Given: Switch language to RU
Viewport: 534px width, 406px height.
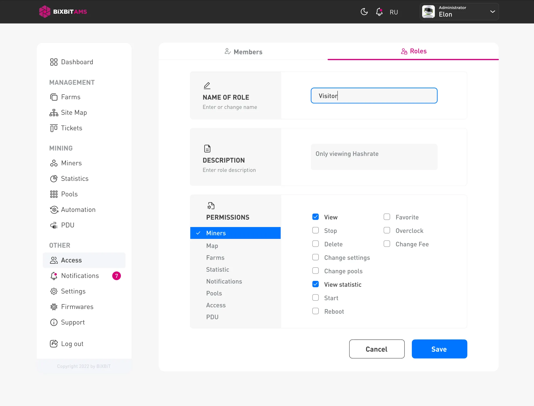Looking at the screenshot, I should tap(394, 12).
